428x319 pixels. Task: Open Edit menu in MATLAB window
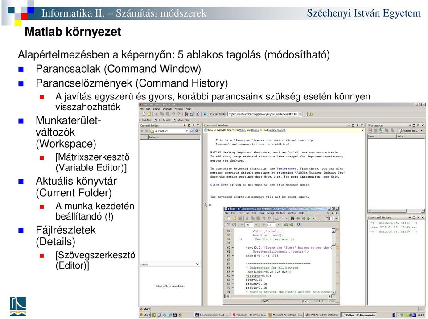148,109
